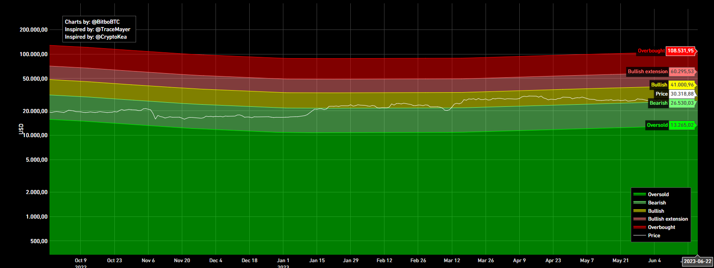This screenshot has width=714, height=268.
Task: Click the USD y-axis title
Action: pos(21,129)
